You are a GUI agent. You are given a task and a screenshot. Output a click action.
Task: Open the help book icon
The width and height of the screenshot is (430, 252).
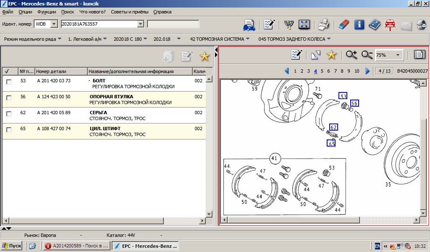(x=374, y=25)
